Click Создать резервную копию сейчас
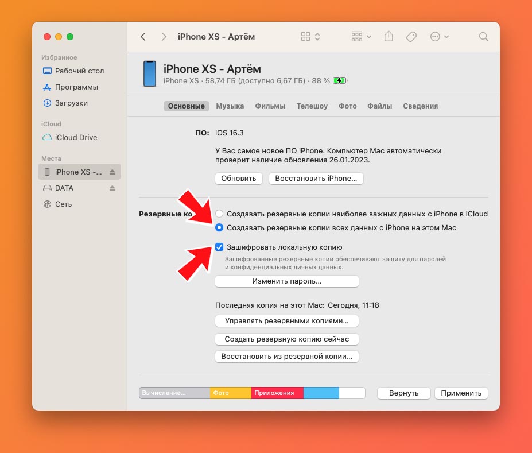The width and height of the screenshot is (532, 453). point(287,339)
